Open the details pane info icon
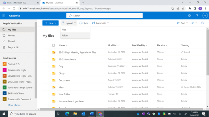This screenshot has width=209, height=117. [x=203, y=23]
